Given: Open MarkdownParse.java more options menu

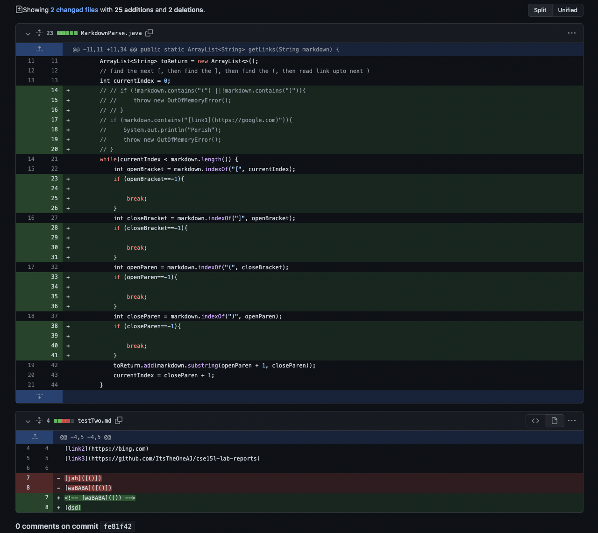Looking at the screenshot, I should [571, 33].
